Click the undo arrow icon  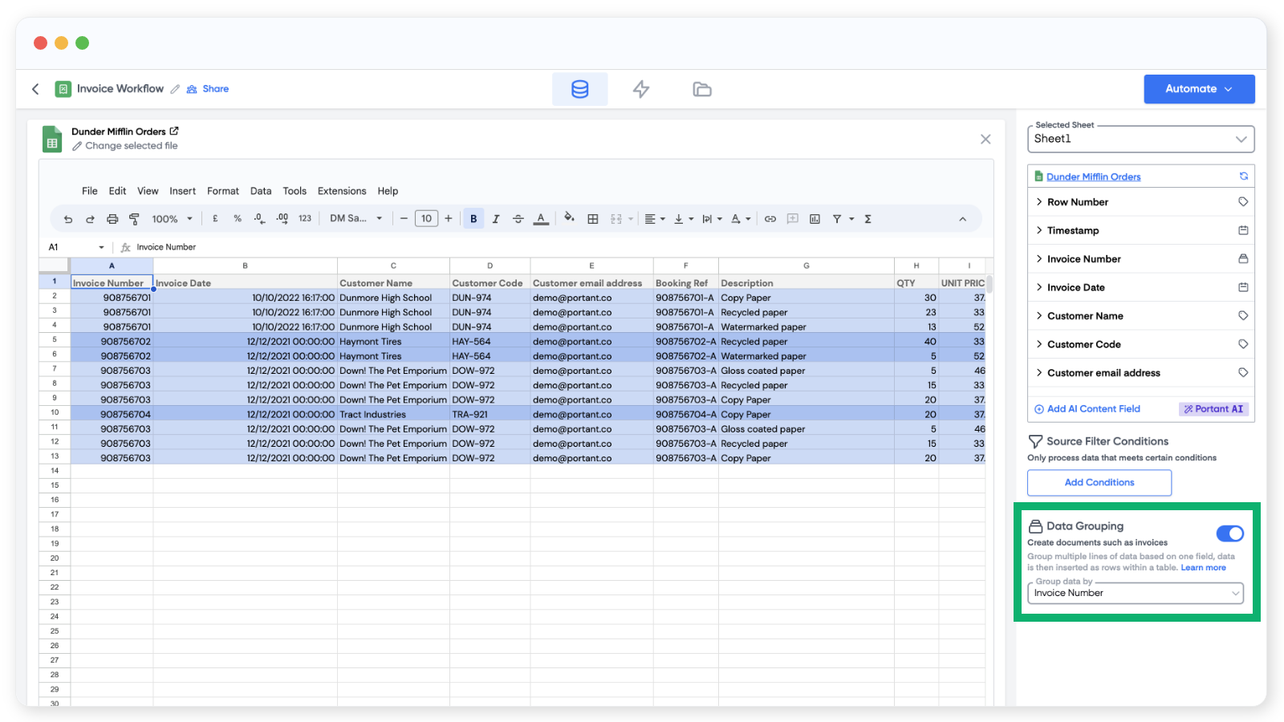68,219
